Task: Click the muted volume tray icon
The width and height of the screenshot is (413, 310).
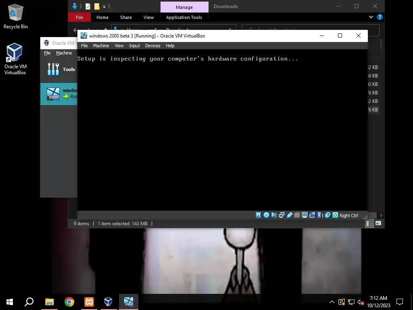Action: tap(361, 302)
